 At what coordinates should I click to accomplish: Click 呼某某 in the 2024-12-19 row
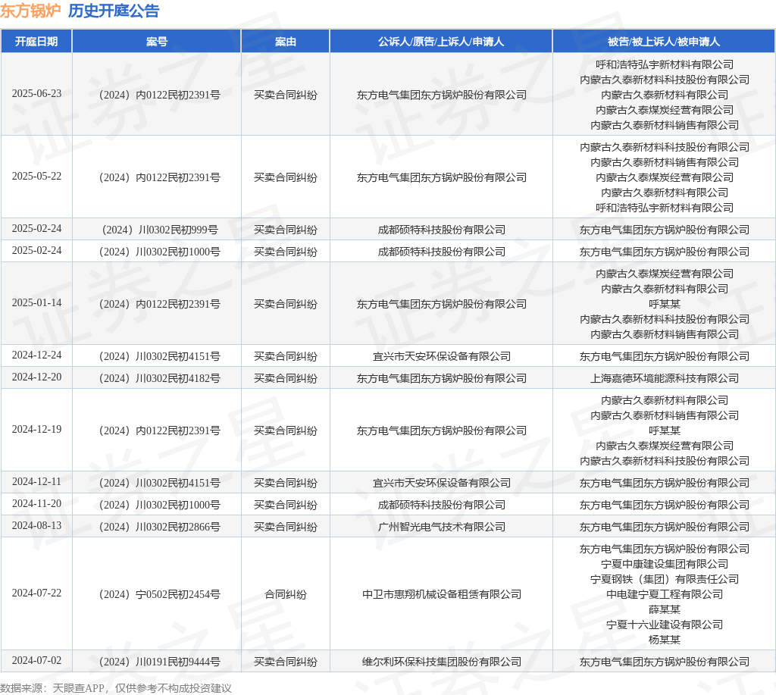(x=664, y=430)
